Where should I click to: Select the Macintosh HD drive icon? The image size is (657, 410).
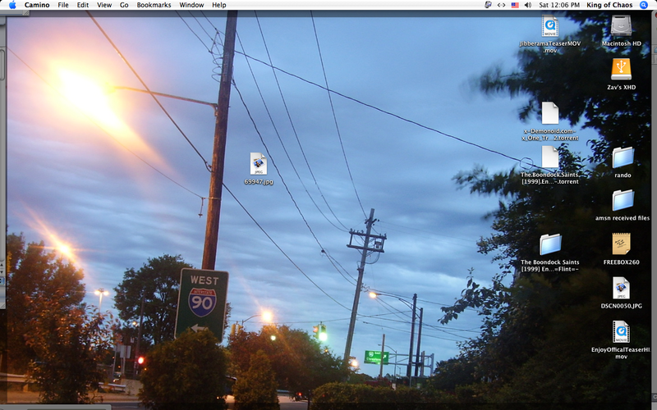point(621,26)
